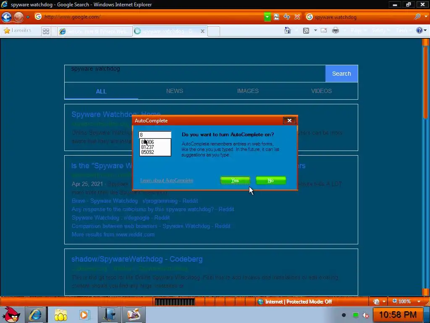430x323 pixels.
Task: Expand the green address bar dropdown arrow
Action: coord(267,17)
